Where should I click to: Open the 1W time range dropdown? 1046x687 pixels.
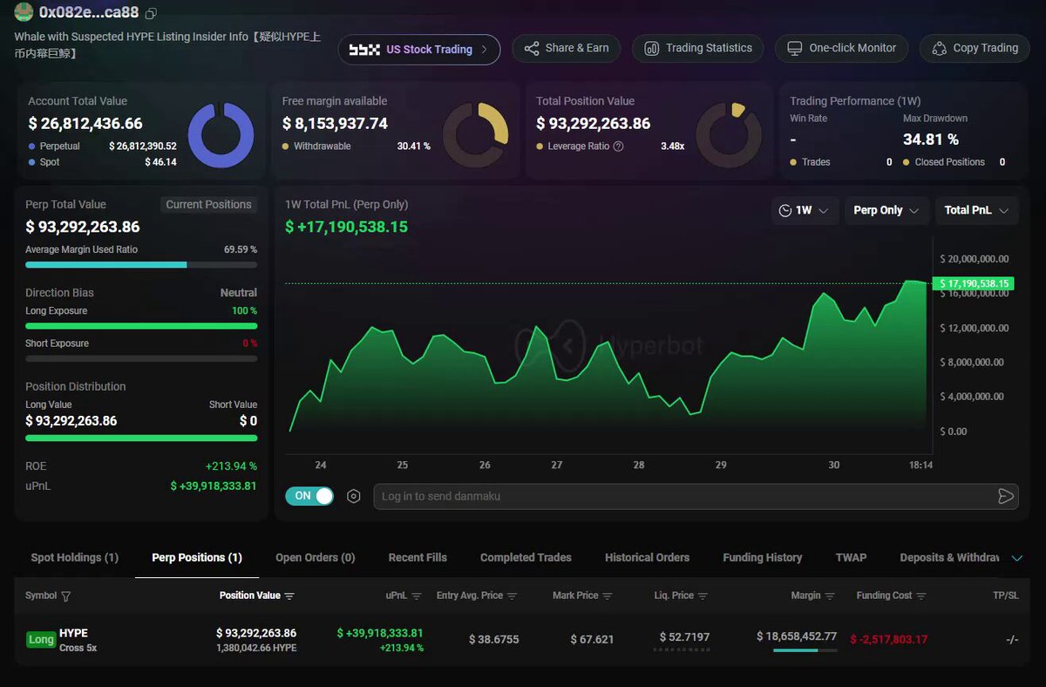[x=805, y=210]
